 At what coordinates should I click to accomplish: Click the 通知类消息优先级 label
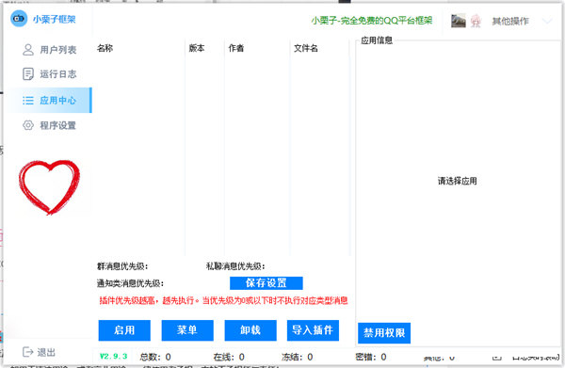131,283
